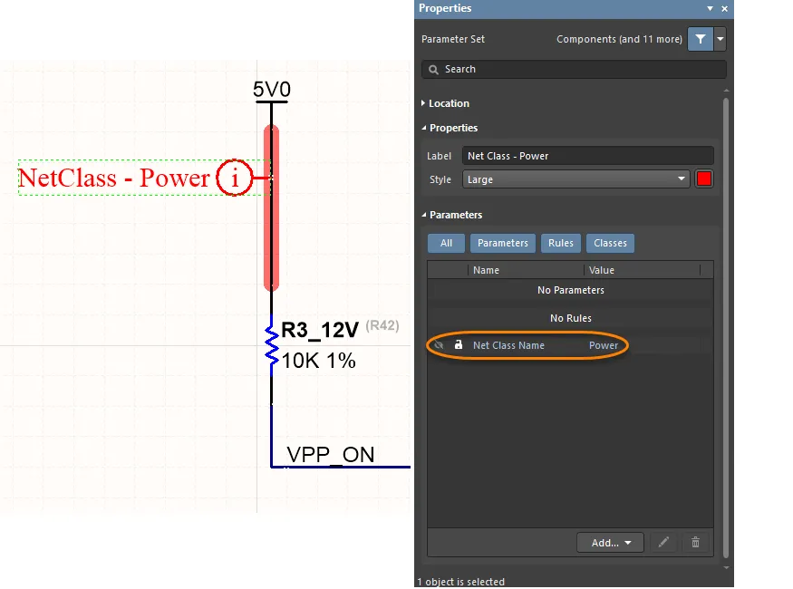The height and width of the screenshot is (589, 793).
Task: Click the filter funnel icon
Action: point(701,39)
